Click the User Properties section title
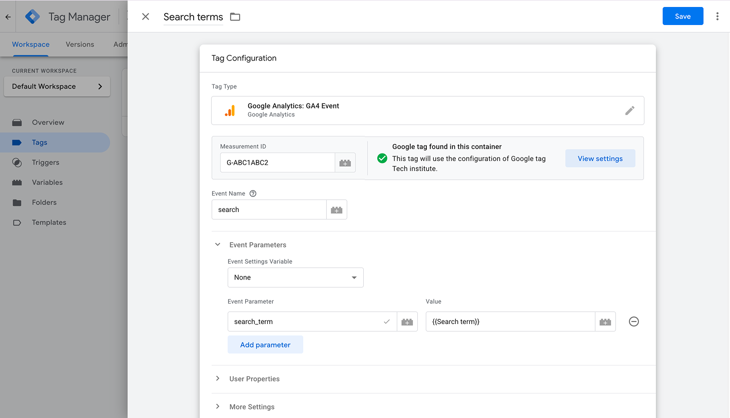 pos(255,378)
